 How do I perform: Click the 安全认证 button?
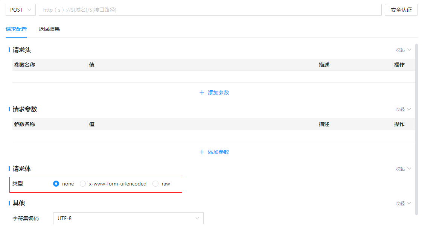pos(401,10)
